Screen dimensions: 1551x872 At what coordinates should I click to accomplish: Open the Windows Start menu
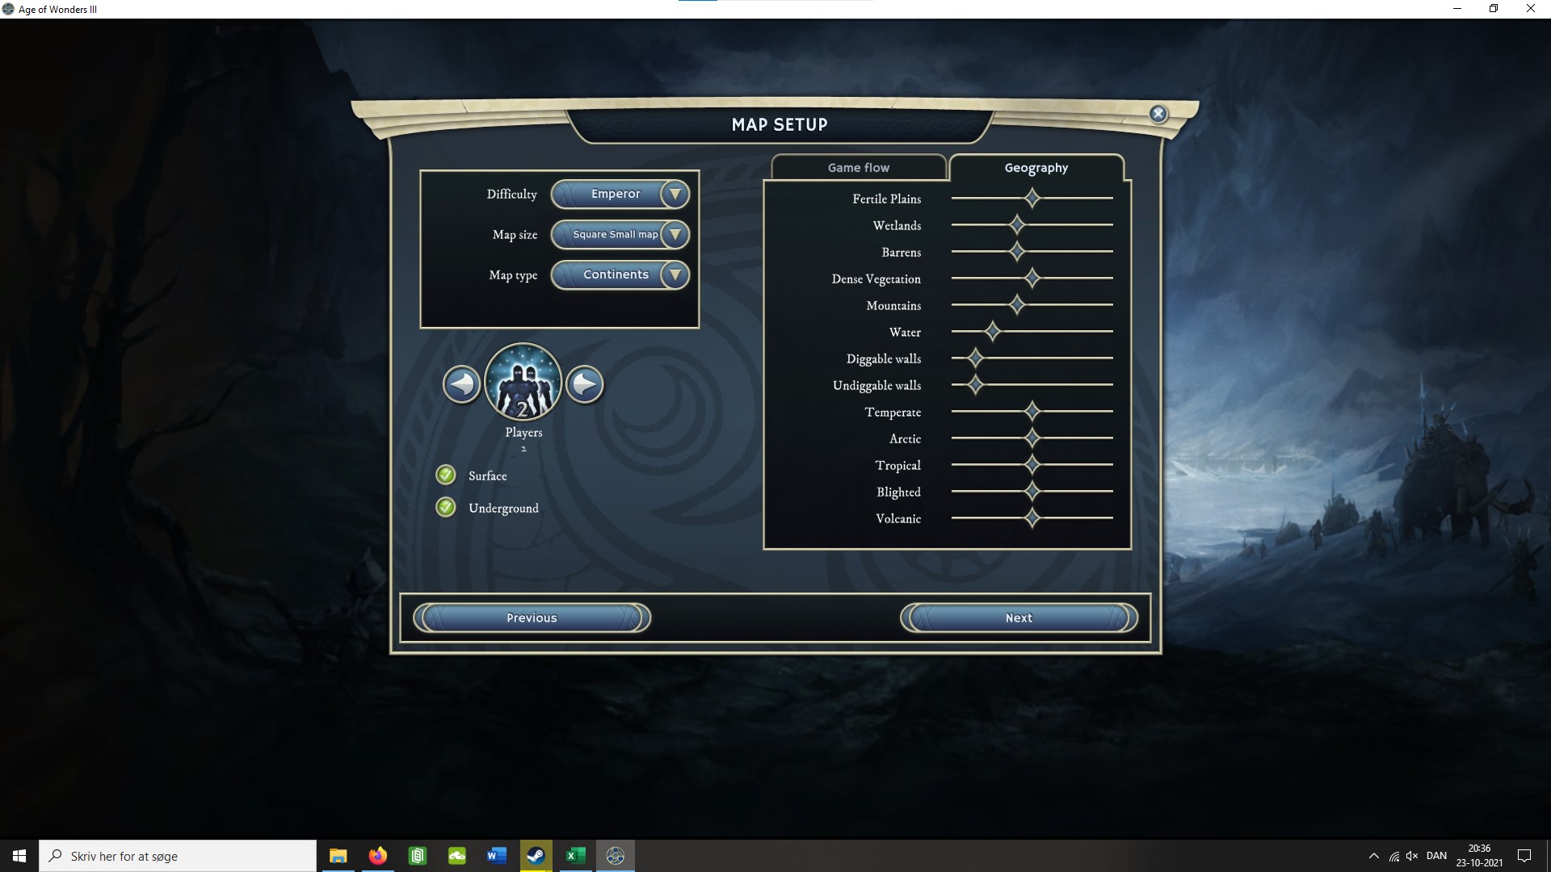click(19, 856)
